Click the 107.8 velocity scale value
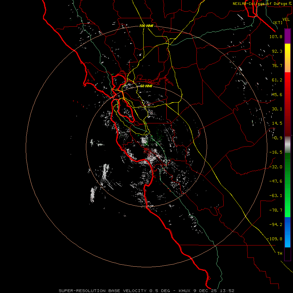 point(276,36)
